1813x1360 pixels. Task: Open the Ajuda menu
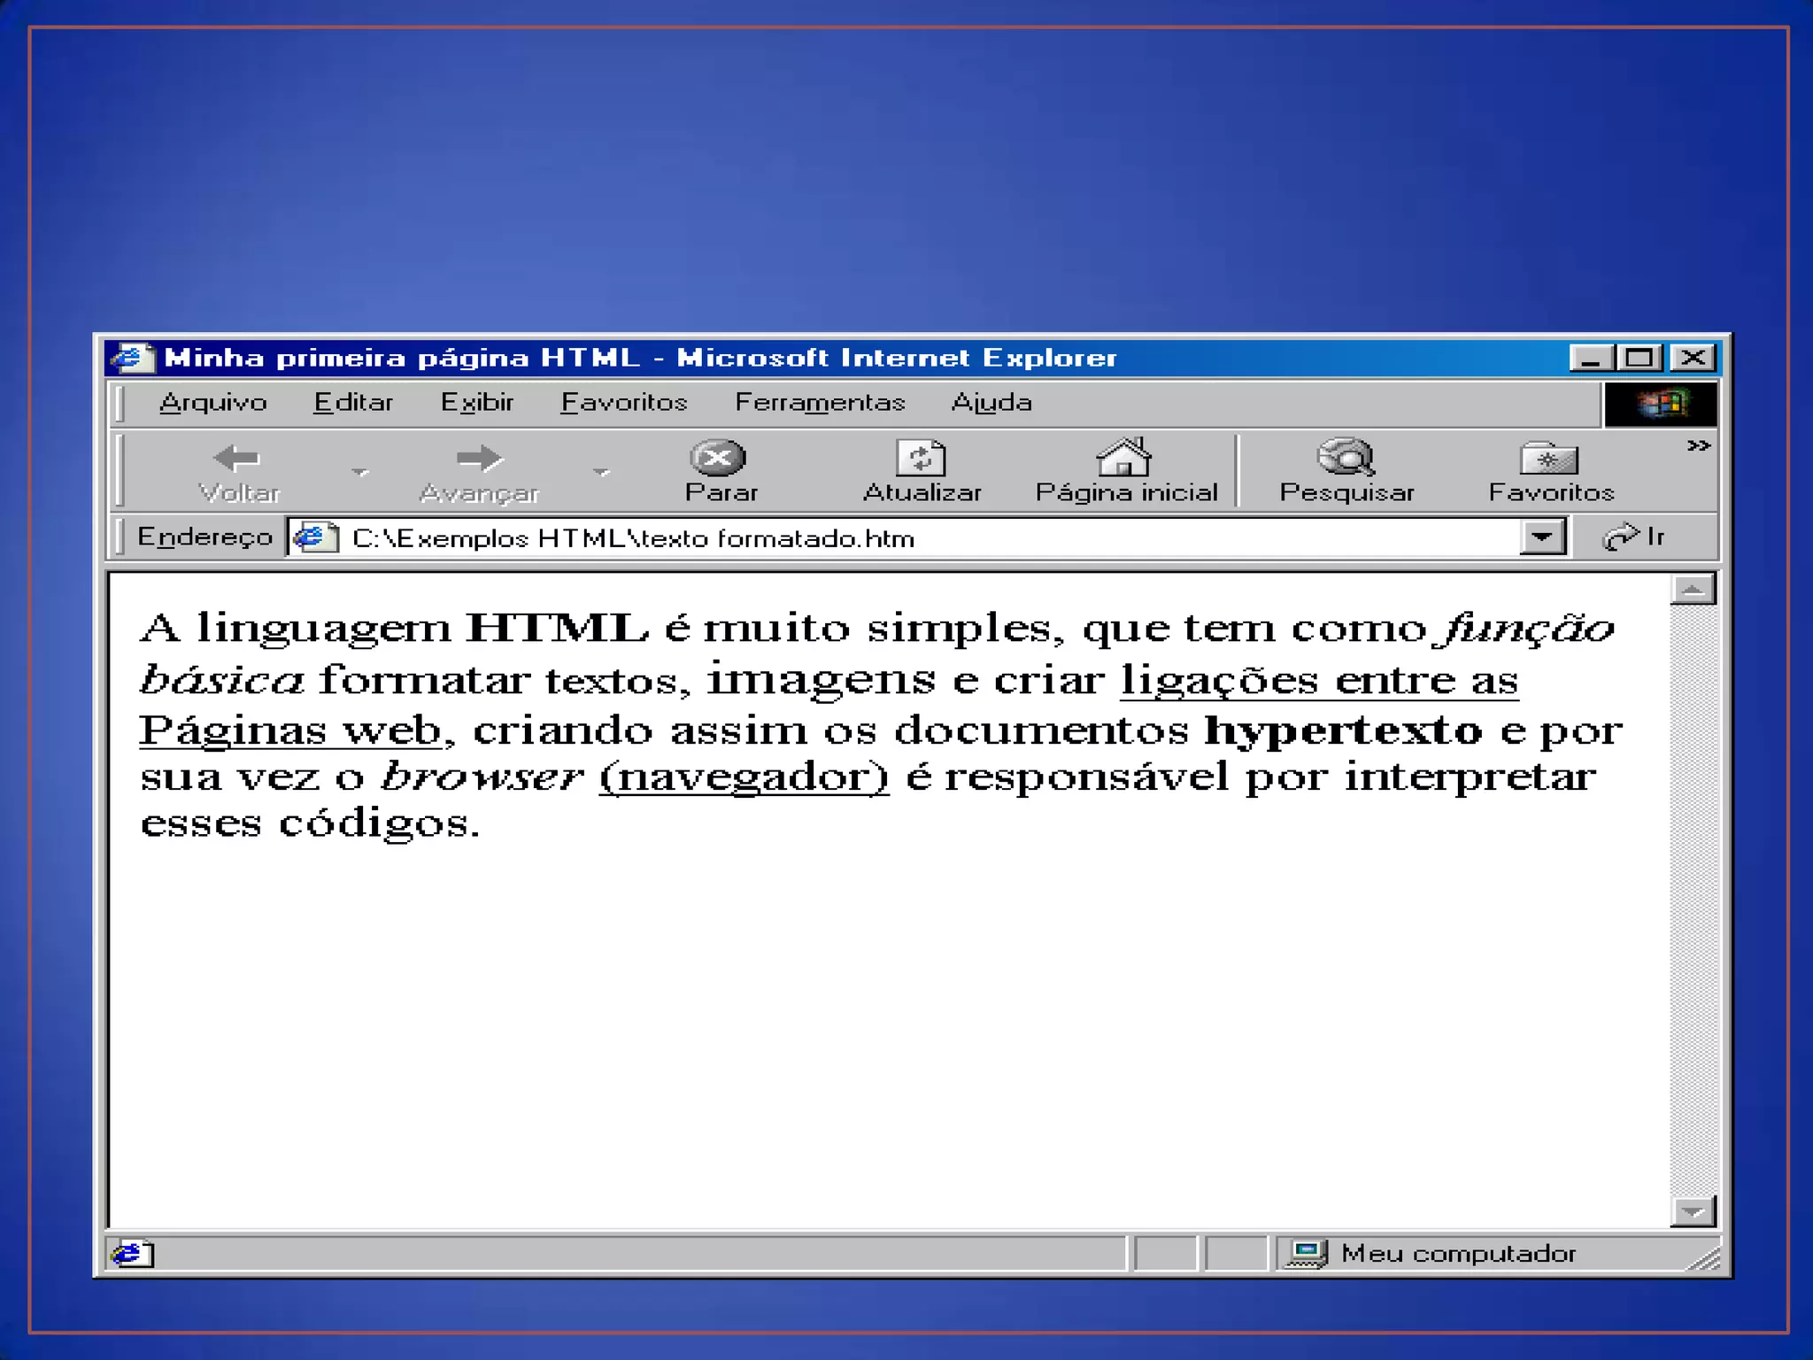(x=991, y=403)
